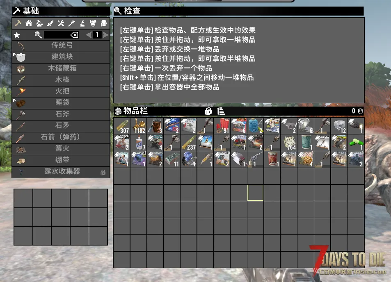Image resolution: width=391 pixels, height=282 pixels.
Task: Click the recipe search input field
Action: (57, 35)
